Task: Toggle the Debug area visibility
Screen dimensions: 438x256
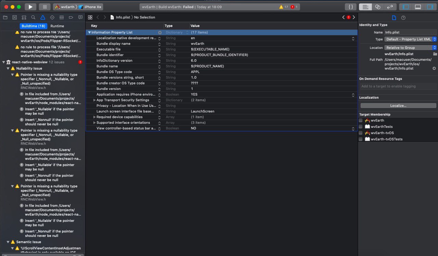Action: click(418, 7)
